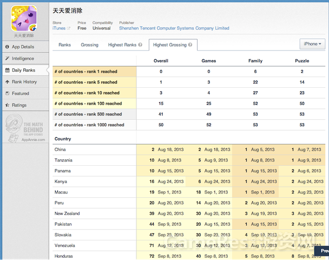The image size is (329, 260).
Task: Switch to the Ranks tab
Action: coord(64,45)
